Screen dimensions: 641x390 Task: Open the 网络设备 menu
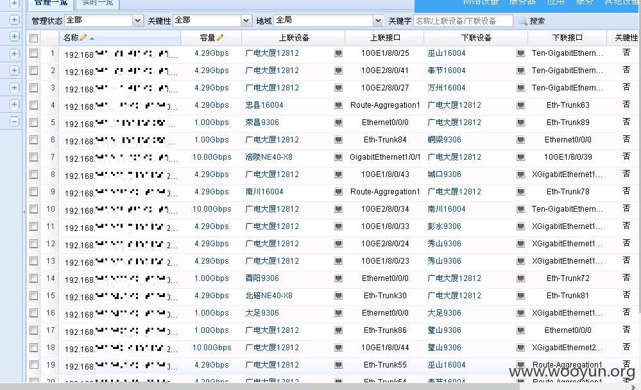[481, 3]
